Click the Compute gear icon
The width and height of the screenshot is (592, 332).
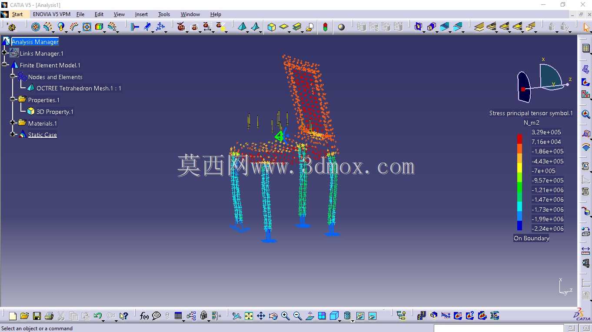coord(12,27)
